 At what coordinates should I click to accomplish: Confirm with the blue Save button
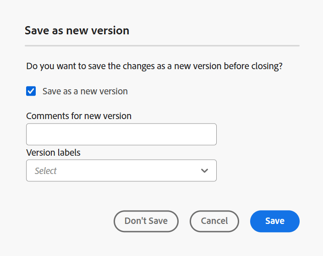point(275,221)
